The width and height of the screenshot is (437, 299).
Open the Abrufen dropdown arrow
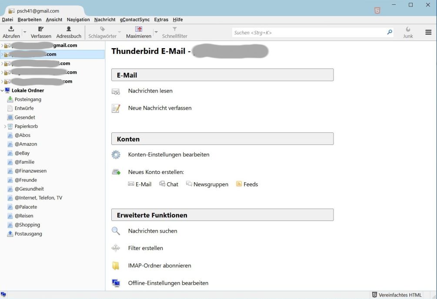pos(25,32)
